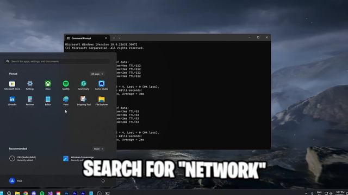Open LinkedIn in the Start menu
The image size is (348, 195).
[12, 101]
